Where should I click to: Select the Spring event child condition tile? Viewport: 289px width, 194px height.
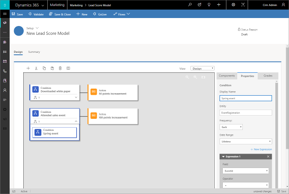[54, 132]
